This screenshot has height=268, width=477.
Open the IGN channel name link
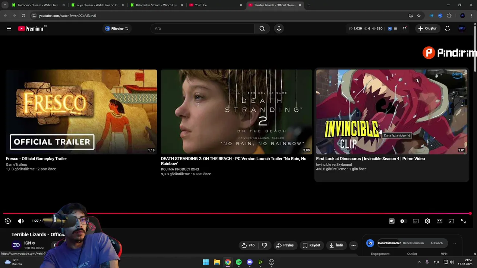28,243
